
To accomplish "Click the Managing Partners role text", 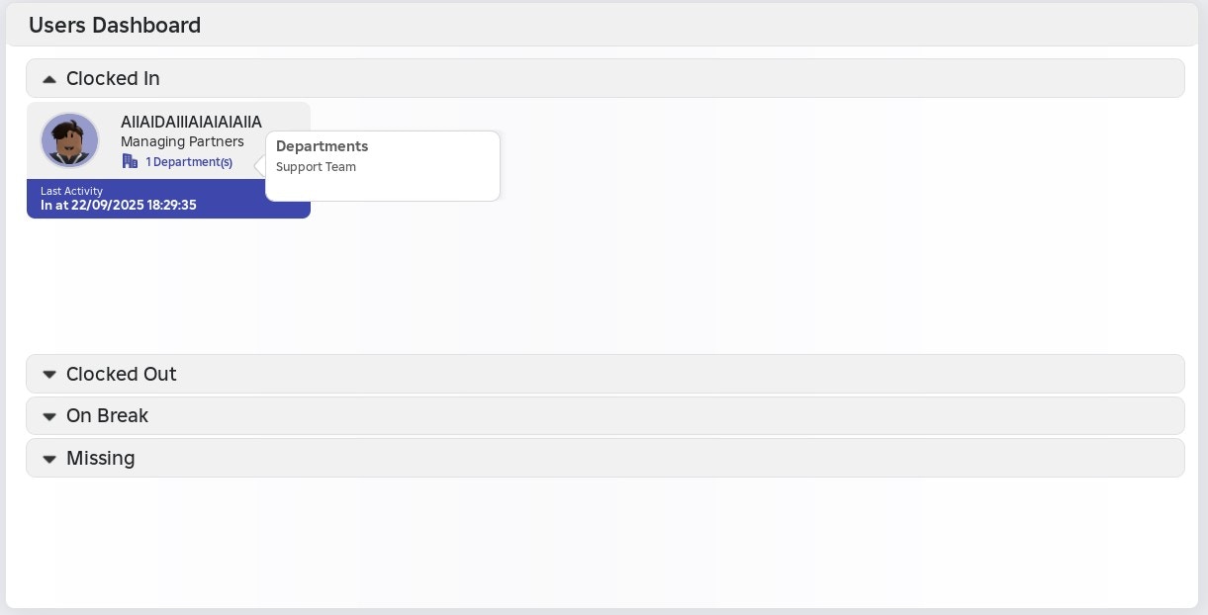I will pos(182,141).
